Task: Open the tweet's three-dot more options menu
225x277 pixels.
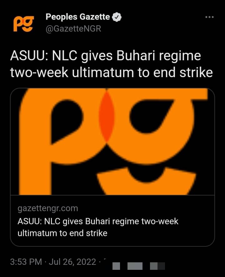Action: coord(209,17)
